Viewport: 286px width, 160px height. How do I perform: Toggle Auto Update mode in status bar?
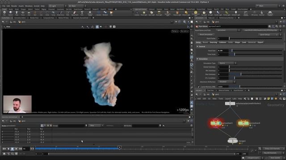click(x=275, y=158)
